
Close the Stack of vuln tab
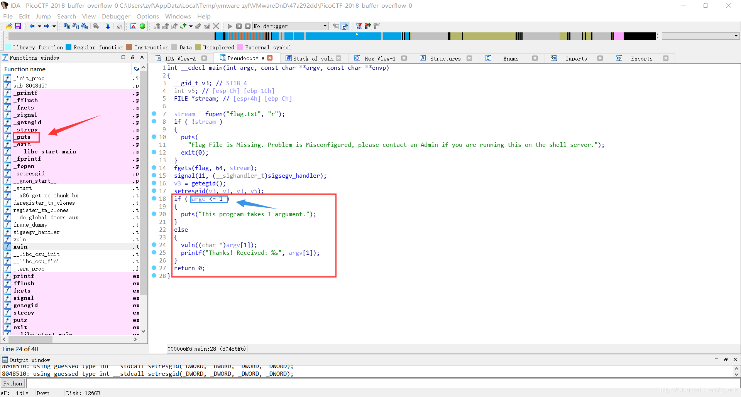[x=338, y=58]
